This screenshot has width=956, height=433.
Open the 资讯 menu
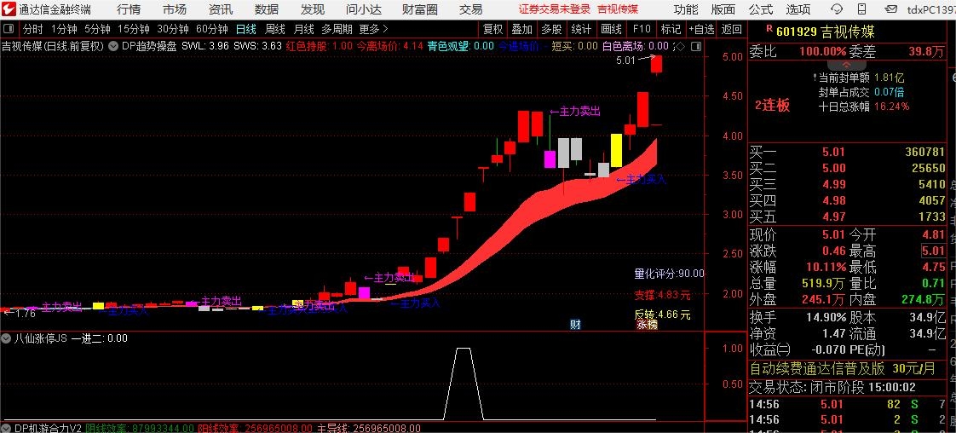220,9
